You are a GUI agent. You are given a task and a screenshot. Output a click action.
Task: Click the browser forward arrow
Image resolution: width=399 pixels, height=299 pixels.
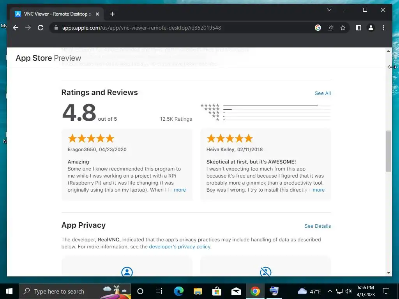(28, 28)
